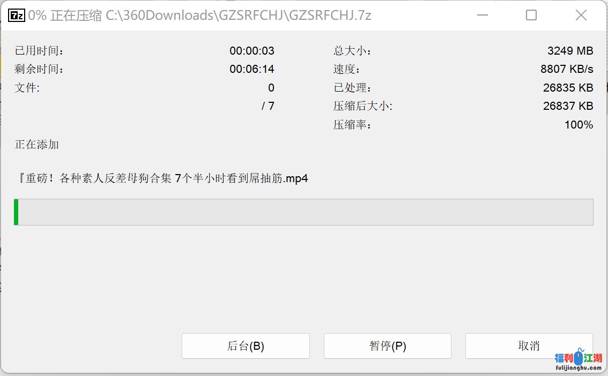Click the 福利江湖 watermark logo
This screenshot has height=376, width=608.
(x=578, y=360)
